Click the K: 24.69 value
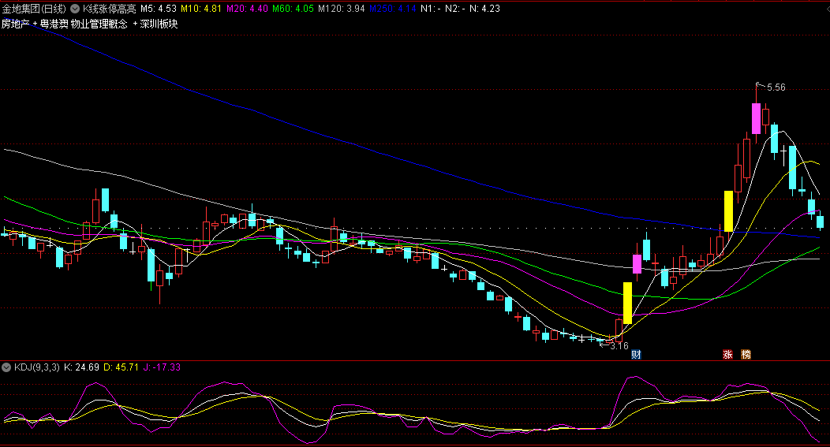The image size is (830, 447). [x=81, y=367]
